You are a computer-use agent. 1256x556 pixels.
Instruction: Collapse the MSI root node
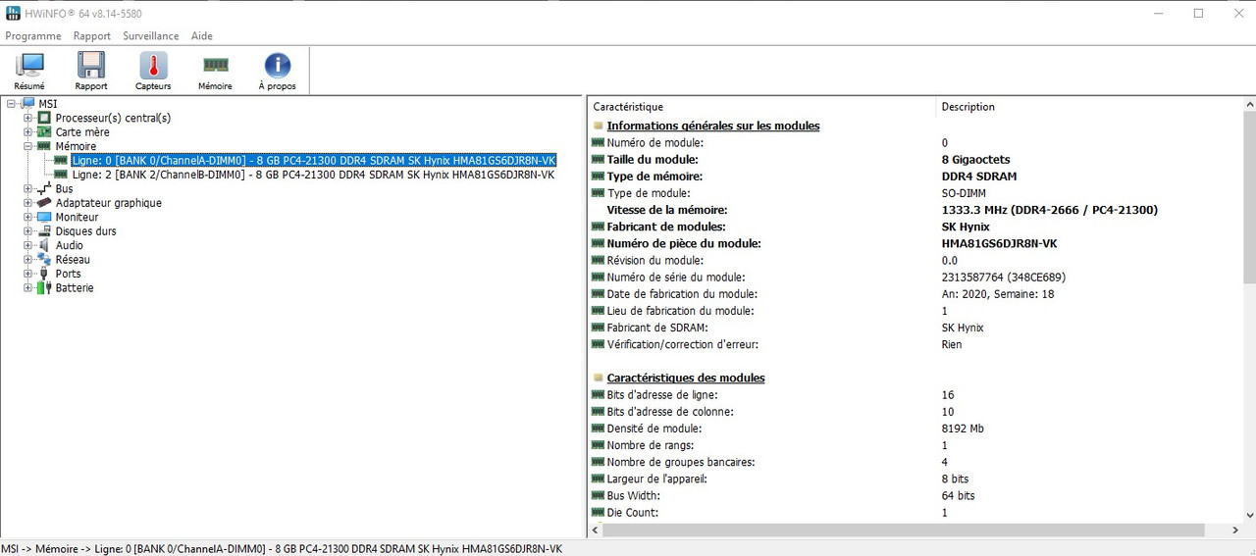pyautogui.click(x=12, y=103)
